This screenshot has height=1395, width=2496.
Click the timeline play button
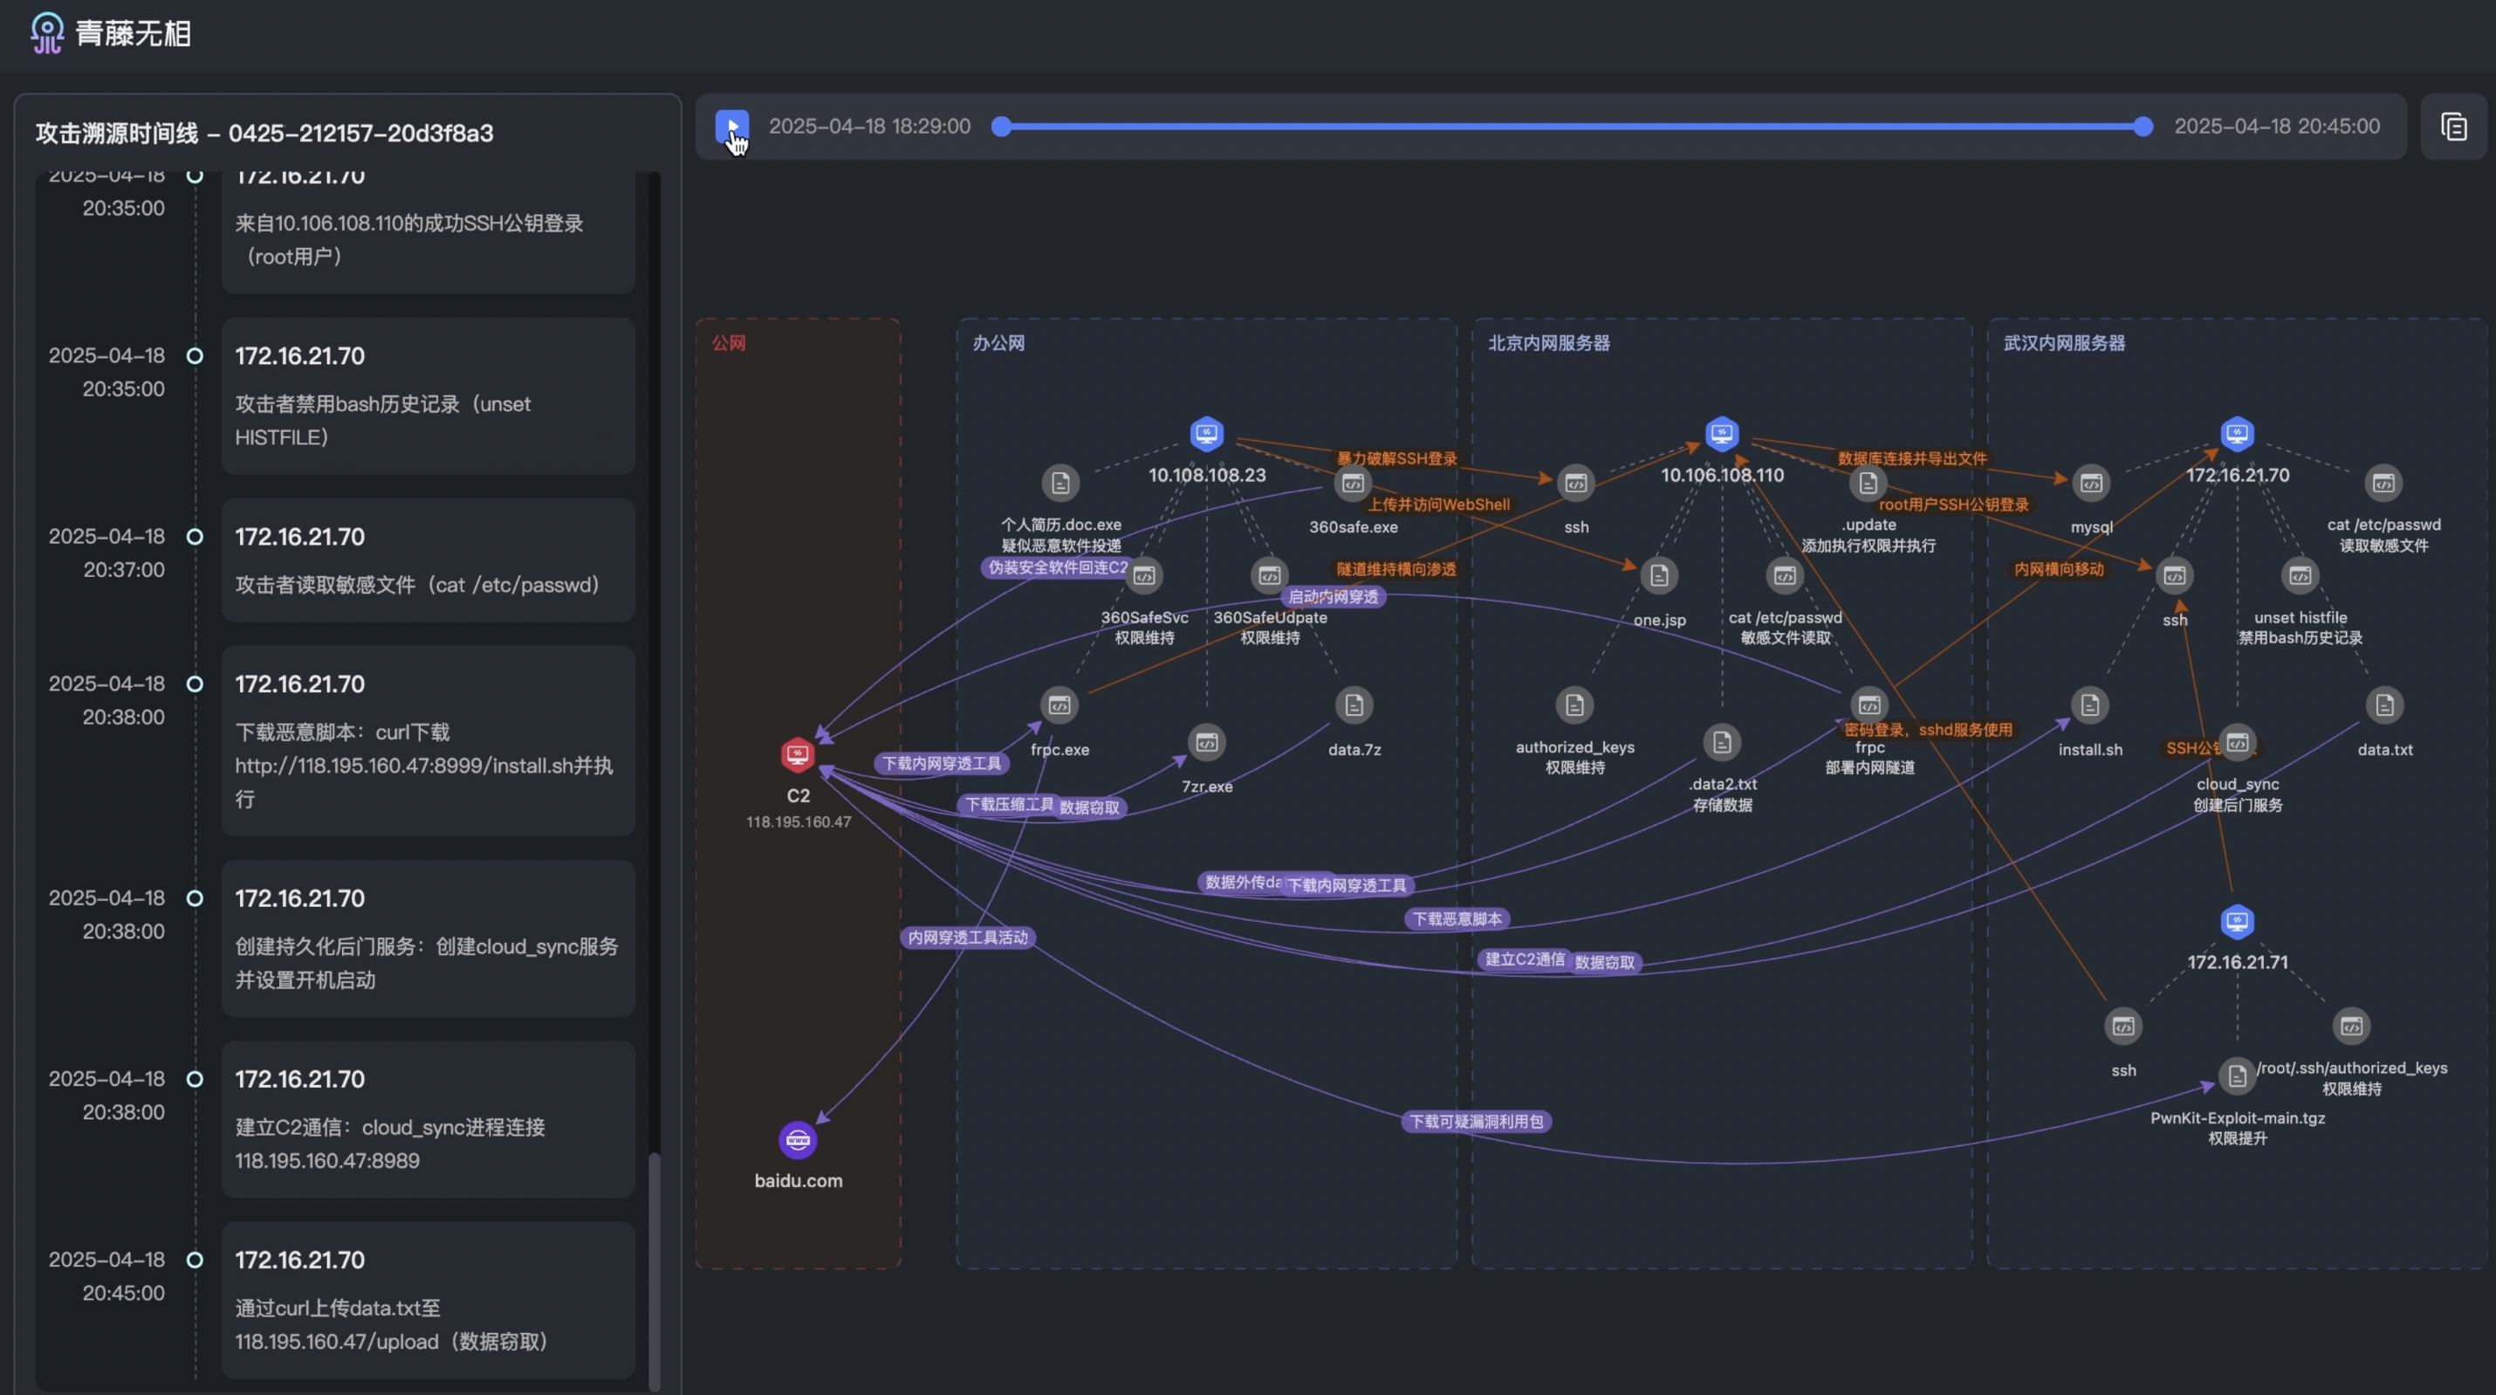pyautogui.click(x=731, y=126)
